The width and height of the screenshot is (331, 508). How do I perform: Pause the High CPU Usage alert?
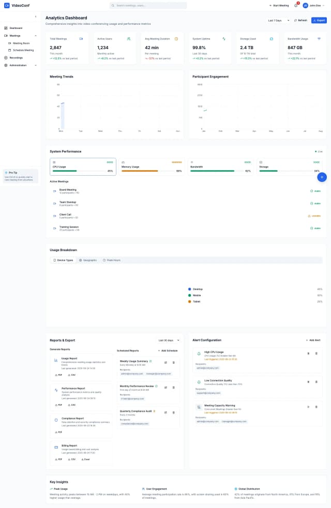[x=308, y=353]
